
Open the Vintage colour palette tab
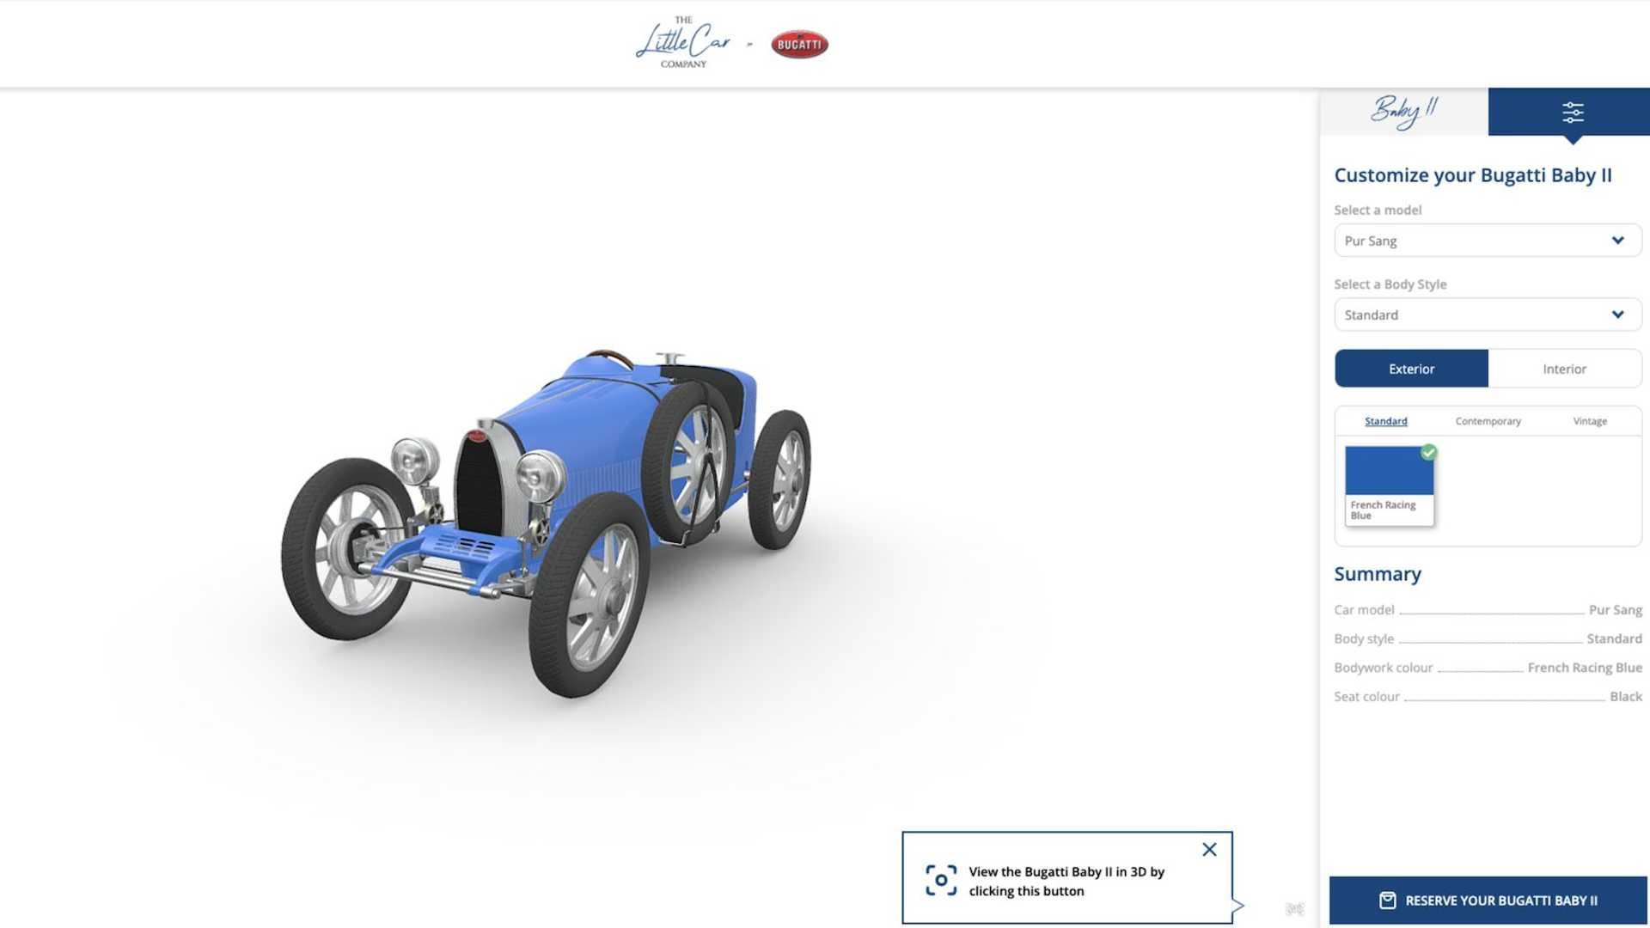(x=1589, y=421)
